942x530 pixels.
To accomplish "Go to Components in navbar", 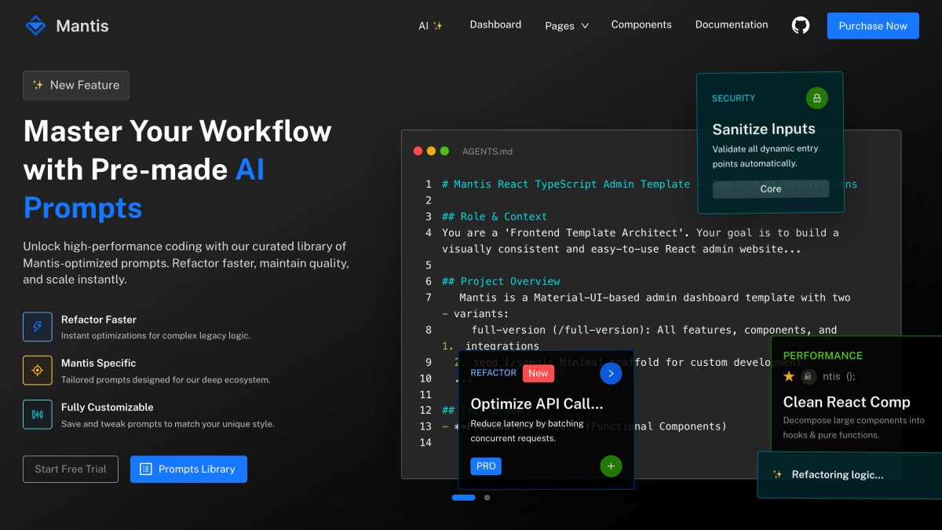I will 641,24.
